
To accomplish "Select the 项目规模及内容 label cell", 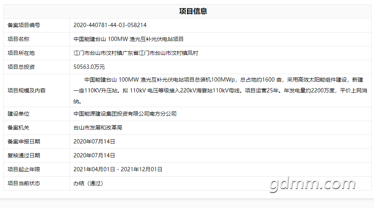I will click(x=36, y=90).
